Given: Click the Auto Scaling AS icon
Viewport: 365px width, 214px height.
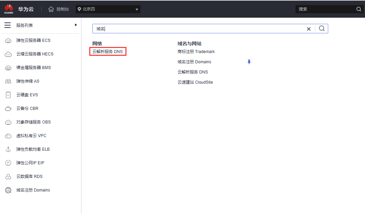Looking at the screenshot, I should (x=8, y=81).
